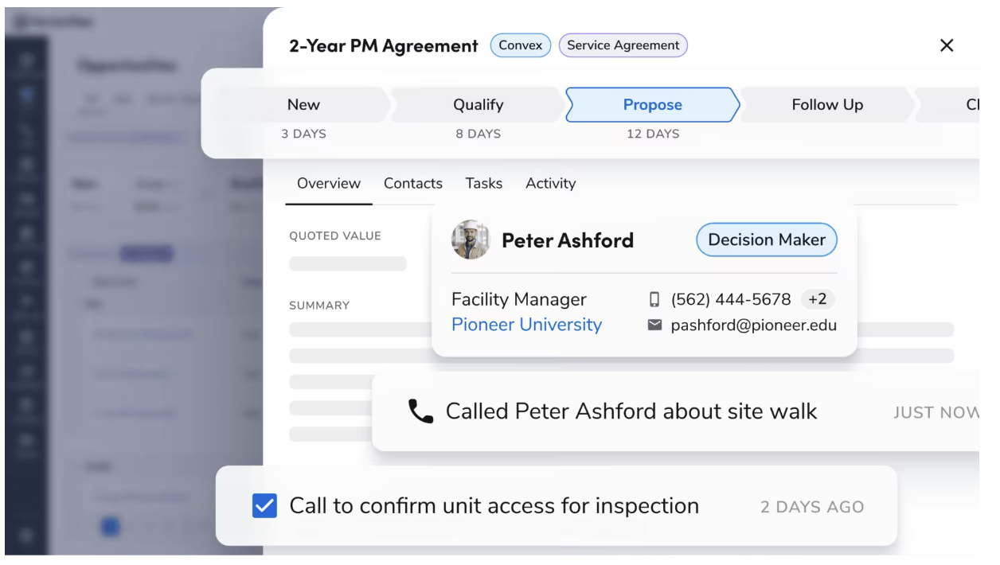
Task: Click the phone handset icon on call activity
Action: click(x=421, y=411)
